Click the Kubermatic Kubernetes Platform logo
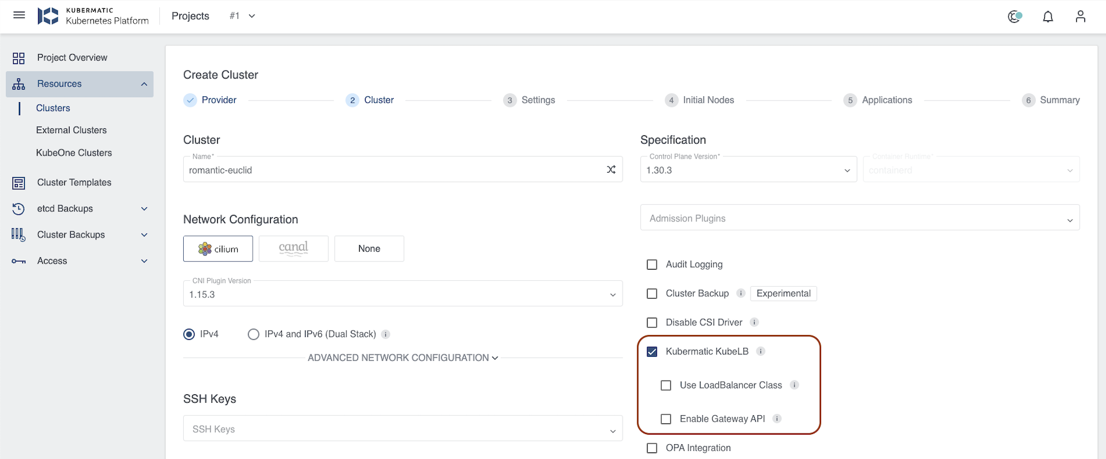 pos(93,16)
